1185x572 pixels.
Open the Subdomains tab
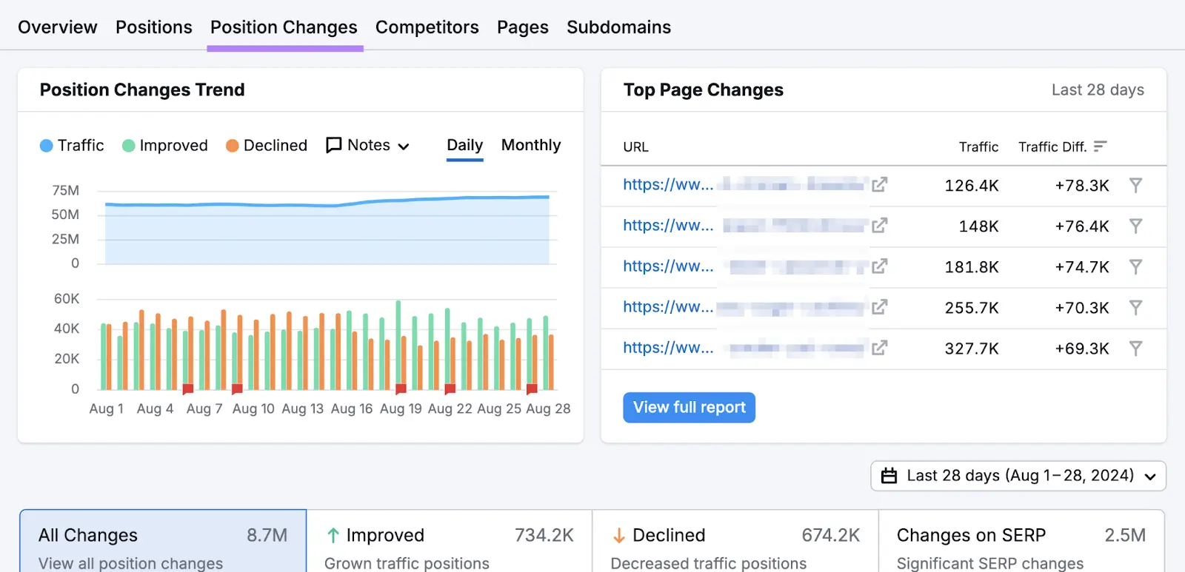pyautogui.click(x=618, y=27)
